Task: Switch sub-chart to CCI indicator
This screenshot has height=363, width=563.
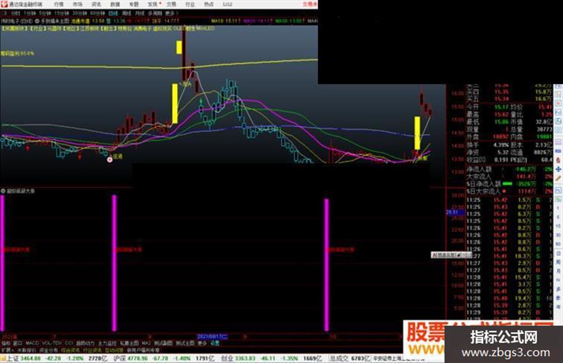Action: pyautogui.click(x=69, y=343)
